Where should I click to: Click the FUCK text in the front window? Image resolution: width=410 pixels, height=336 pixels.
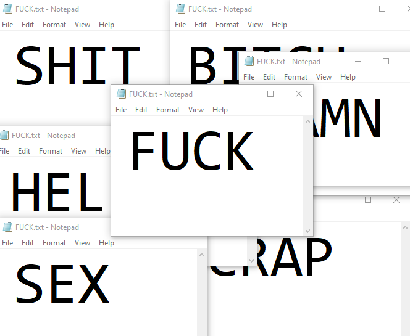(193, 151)
